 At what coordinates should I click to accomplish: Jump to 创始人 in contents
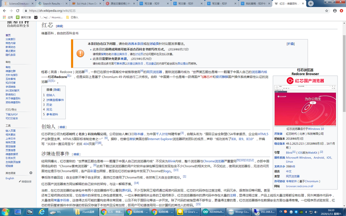tap(50, 95)
